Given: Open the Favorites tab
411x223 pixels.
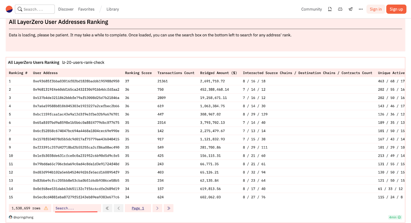Looking at the screenshot, I should point(86,9).
